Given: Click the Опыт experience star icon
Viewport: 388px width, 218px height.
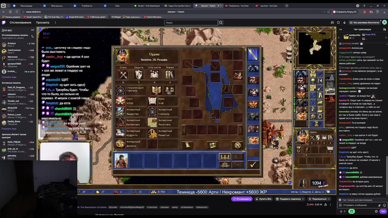Looking at the screenshot, I should (120, 101).
